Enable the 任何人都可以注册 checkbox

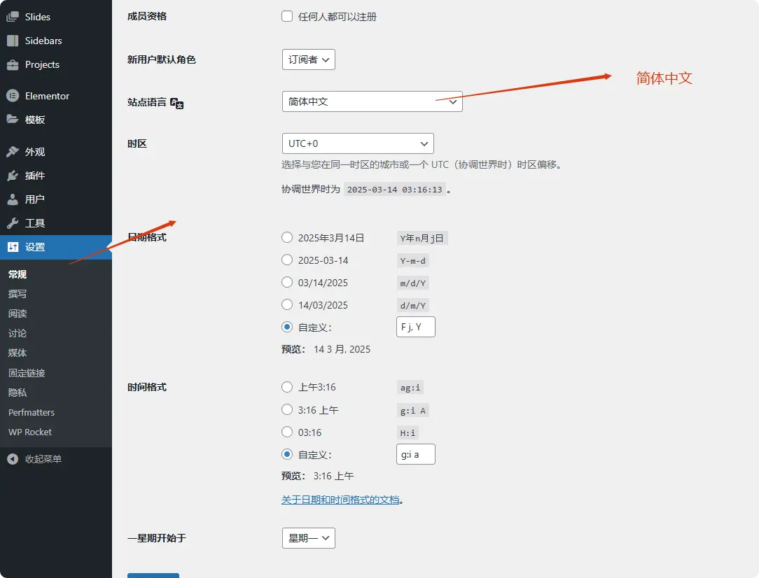(287, 16)
